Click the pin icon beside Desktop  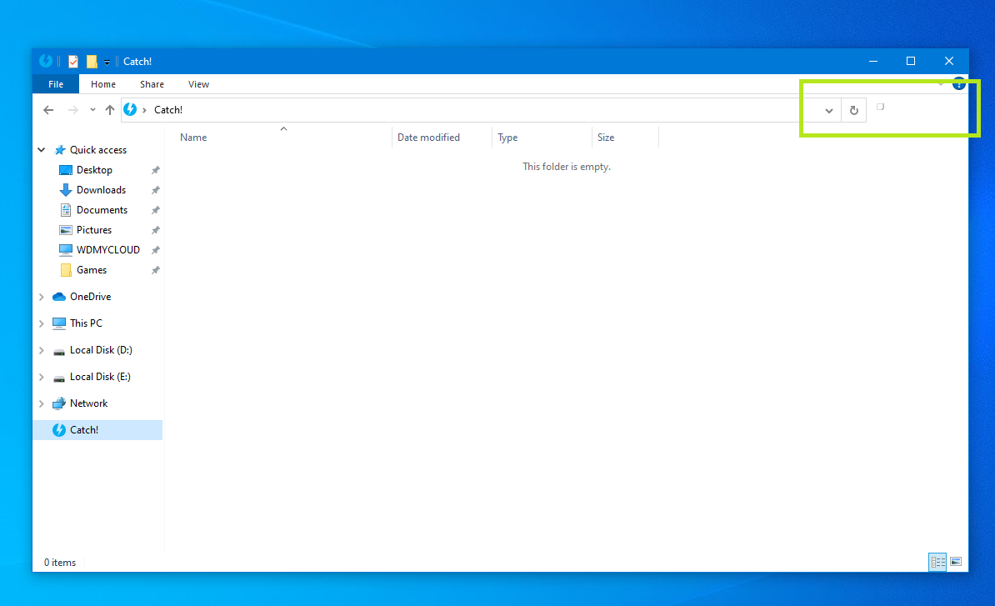tap(156, 170)
